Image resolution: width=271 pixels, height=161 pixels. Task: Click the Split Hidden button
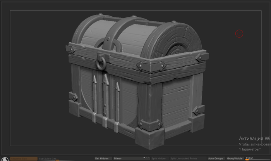(x=159, y=158)
